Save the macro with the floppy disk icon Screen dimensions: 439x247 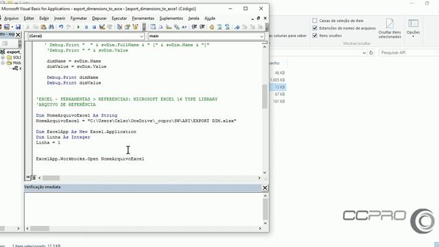point(18,27)
